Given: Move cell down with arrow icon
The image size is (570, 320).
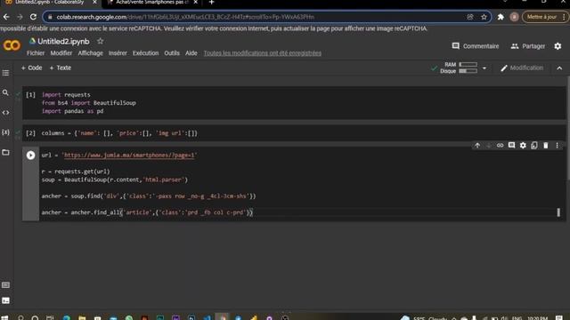Looking at the screenshot, I should (489, 146).
